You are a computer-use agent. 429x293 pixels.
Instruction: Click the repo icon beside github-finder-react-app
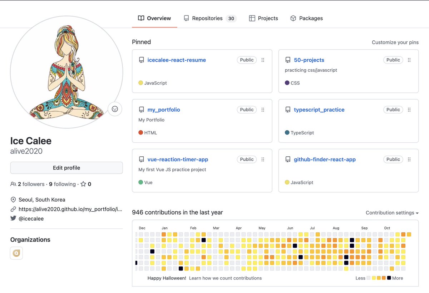[x=288, y=160]
